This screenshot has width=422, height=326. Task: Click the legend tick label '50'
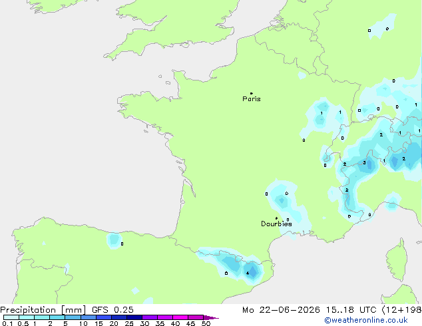point(206,323)
